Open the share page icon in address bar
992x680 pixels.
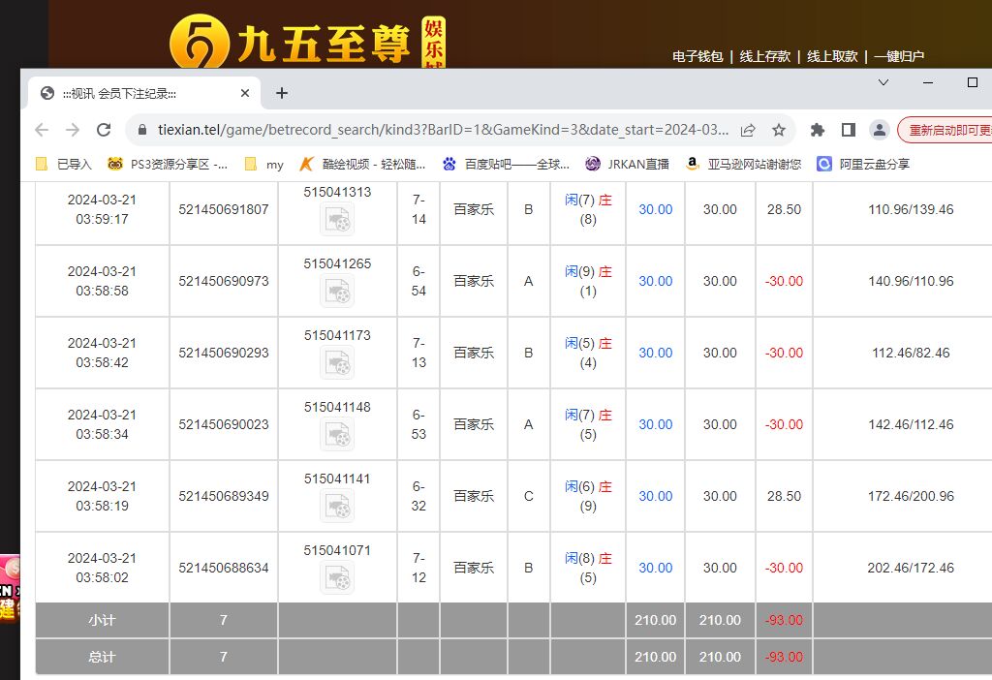click(748, 130)
